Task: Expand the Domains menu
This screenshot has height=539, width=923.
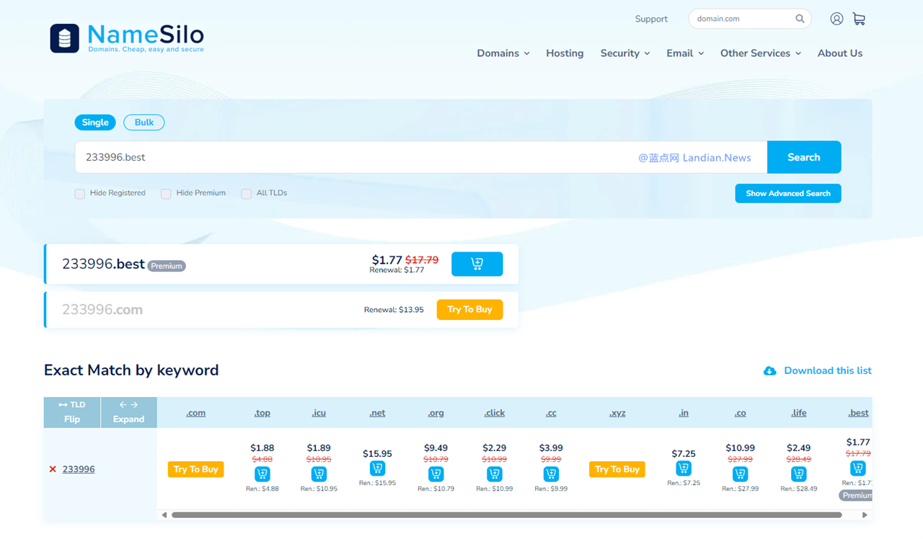Action: click(x=503, y=53)
